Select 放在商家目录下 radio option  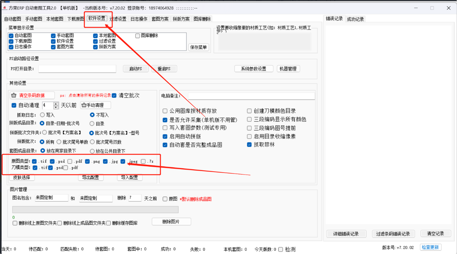(x=43, y=151)
